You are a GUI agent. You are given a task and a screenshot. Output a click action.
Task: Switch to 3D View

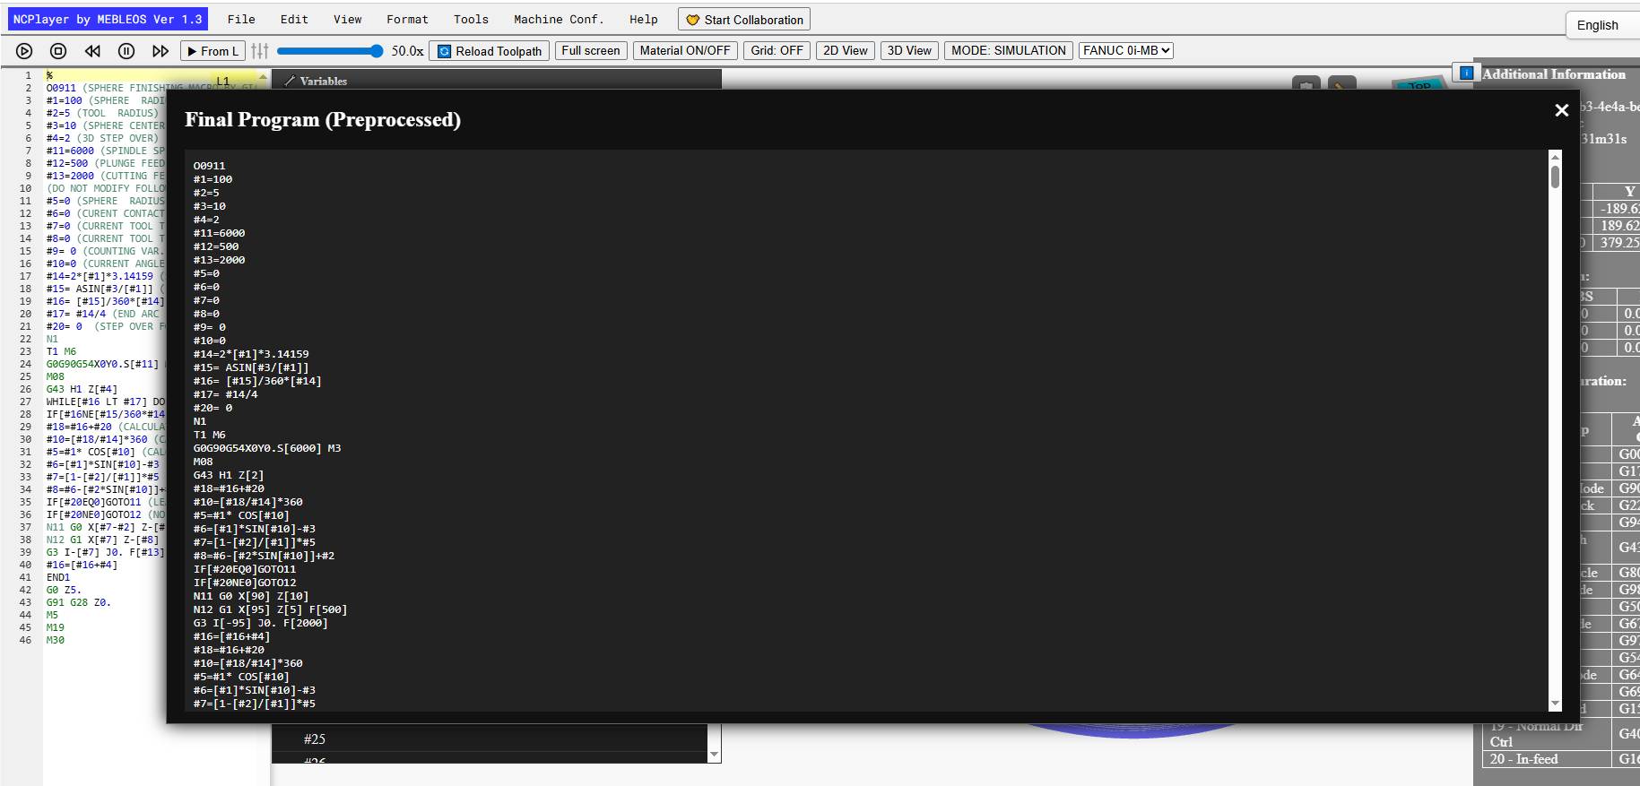click(x=909, y=51)
